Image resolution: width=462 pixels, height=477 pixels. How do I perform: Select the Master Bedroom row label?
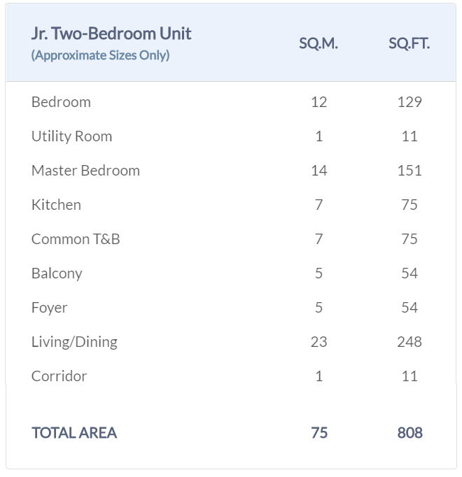click(85, 171)
